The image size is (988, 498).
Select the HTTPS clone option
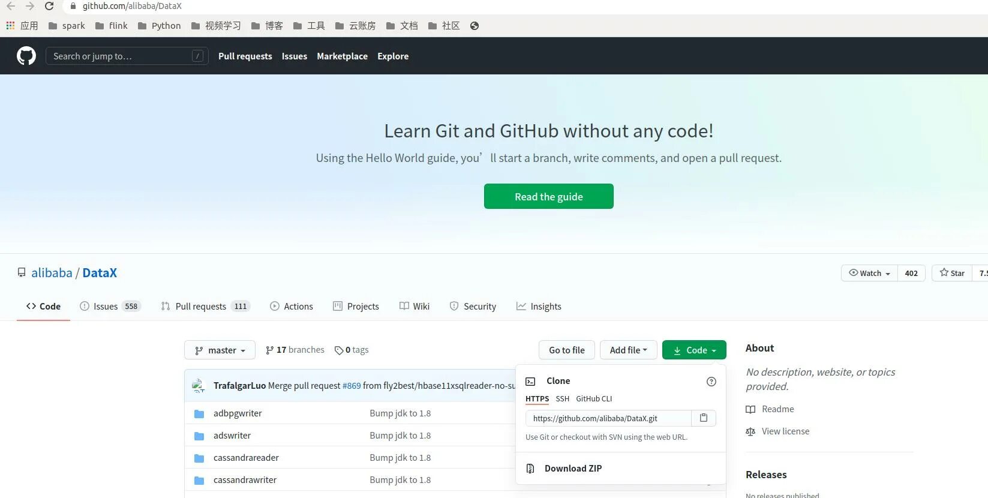pyautogui.click(x=537, y=399)
